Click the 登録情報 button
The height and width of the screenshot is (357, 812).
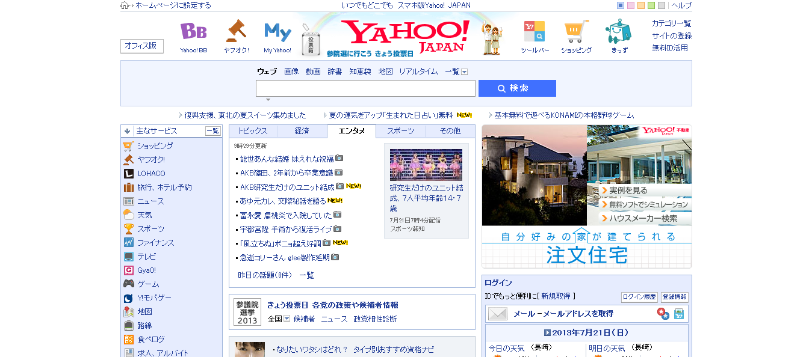pyautogui.click(x=675, y=297)
